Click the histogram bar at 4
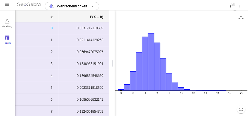The image size is (248, 116). [x=145, y=64]
